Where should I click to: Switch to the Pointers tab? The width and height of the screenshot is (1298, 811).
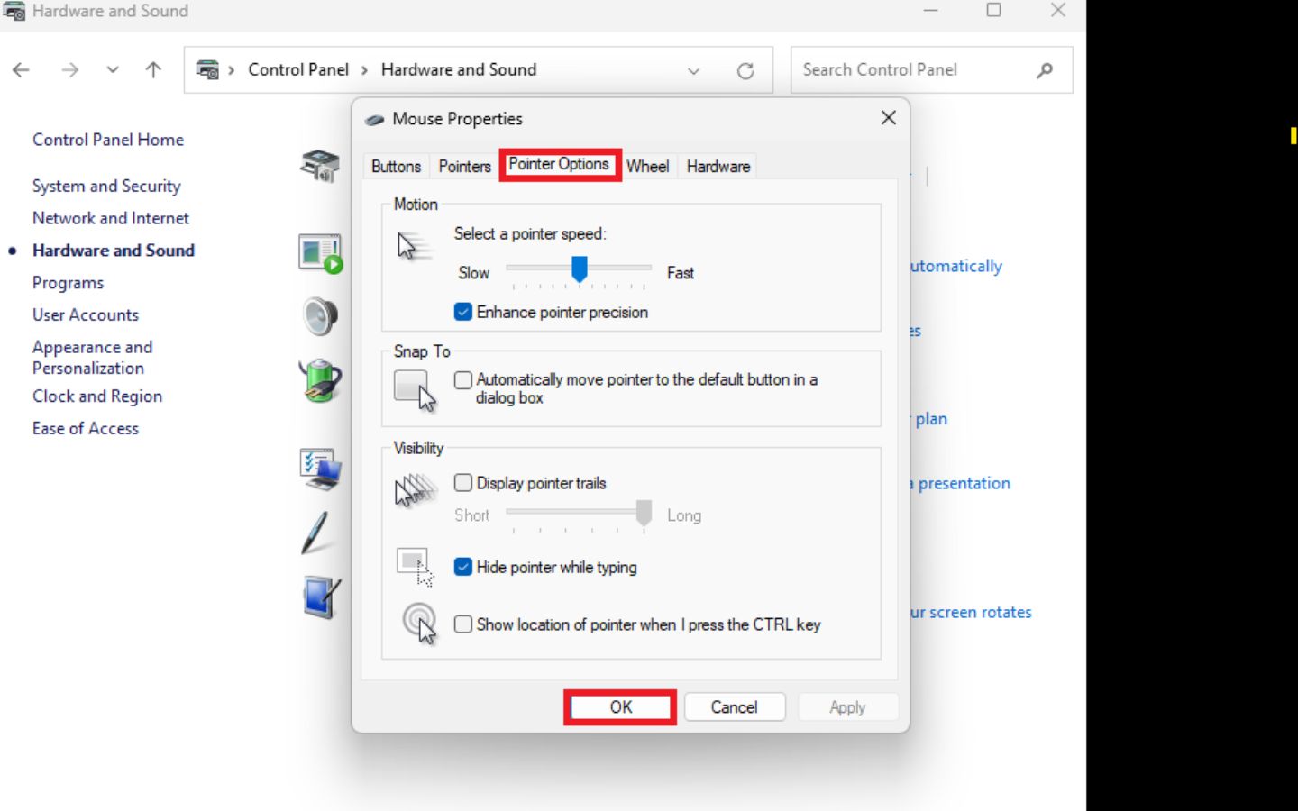(464, 166)
